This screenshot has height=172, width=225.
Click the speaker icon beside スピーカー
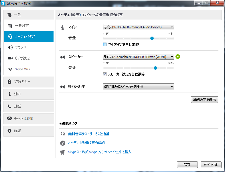(x=63, y=57)
